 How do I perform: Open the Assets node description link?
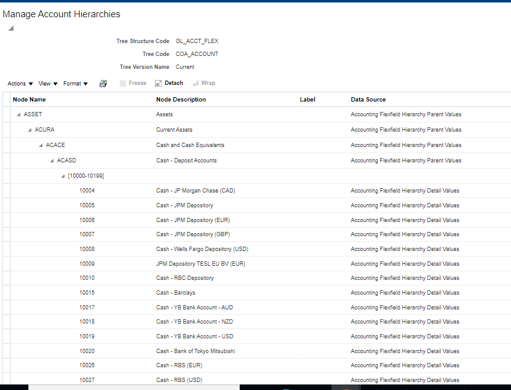point(164,114)
